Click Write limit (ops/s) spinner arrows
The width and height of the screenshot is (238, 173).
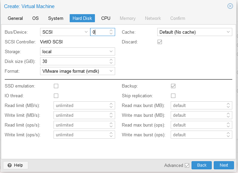point(111,135)
